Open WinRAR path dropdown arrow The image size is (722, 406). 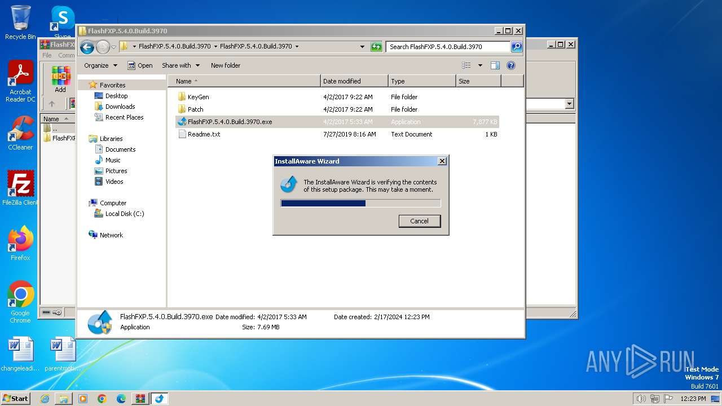tap(569, 104)
